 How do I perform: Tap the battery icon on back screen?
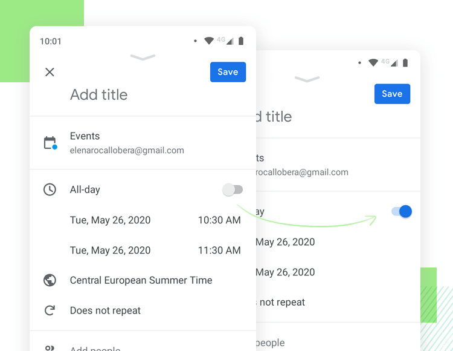[x=405, y=62]
